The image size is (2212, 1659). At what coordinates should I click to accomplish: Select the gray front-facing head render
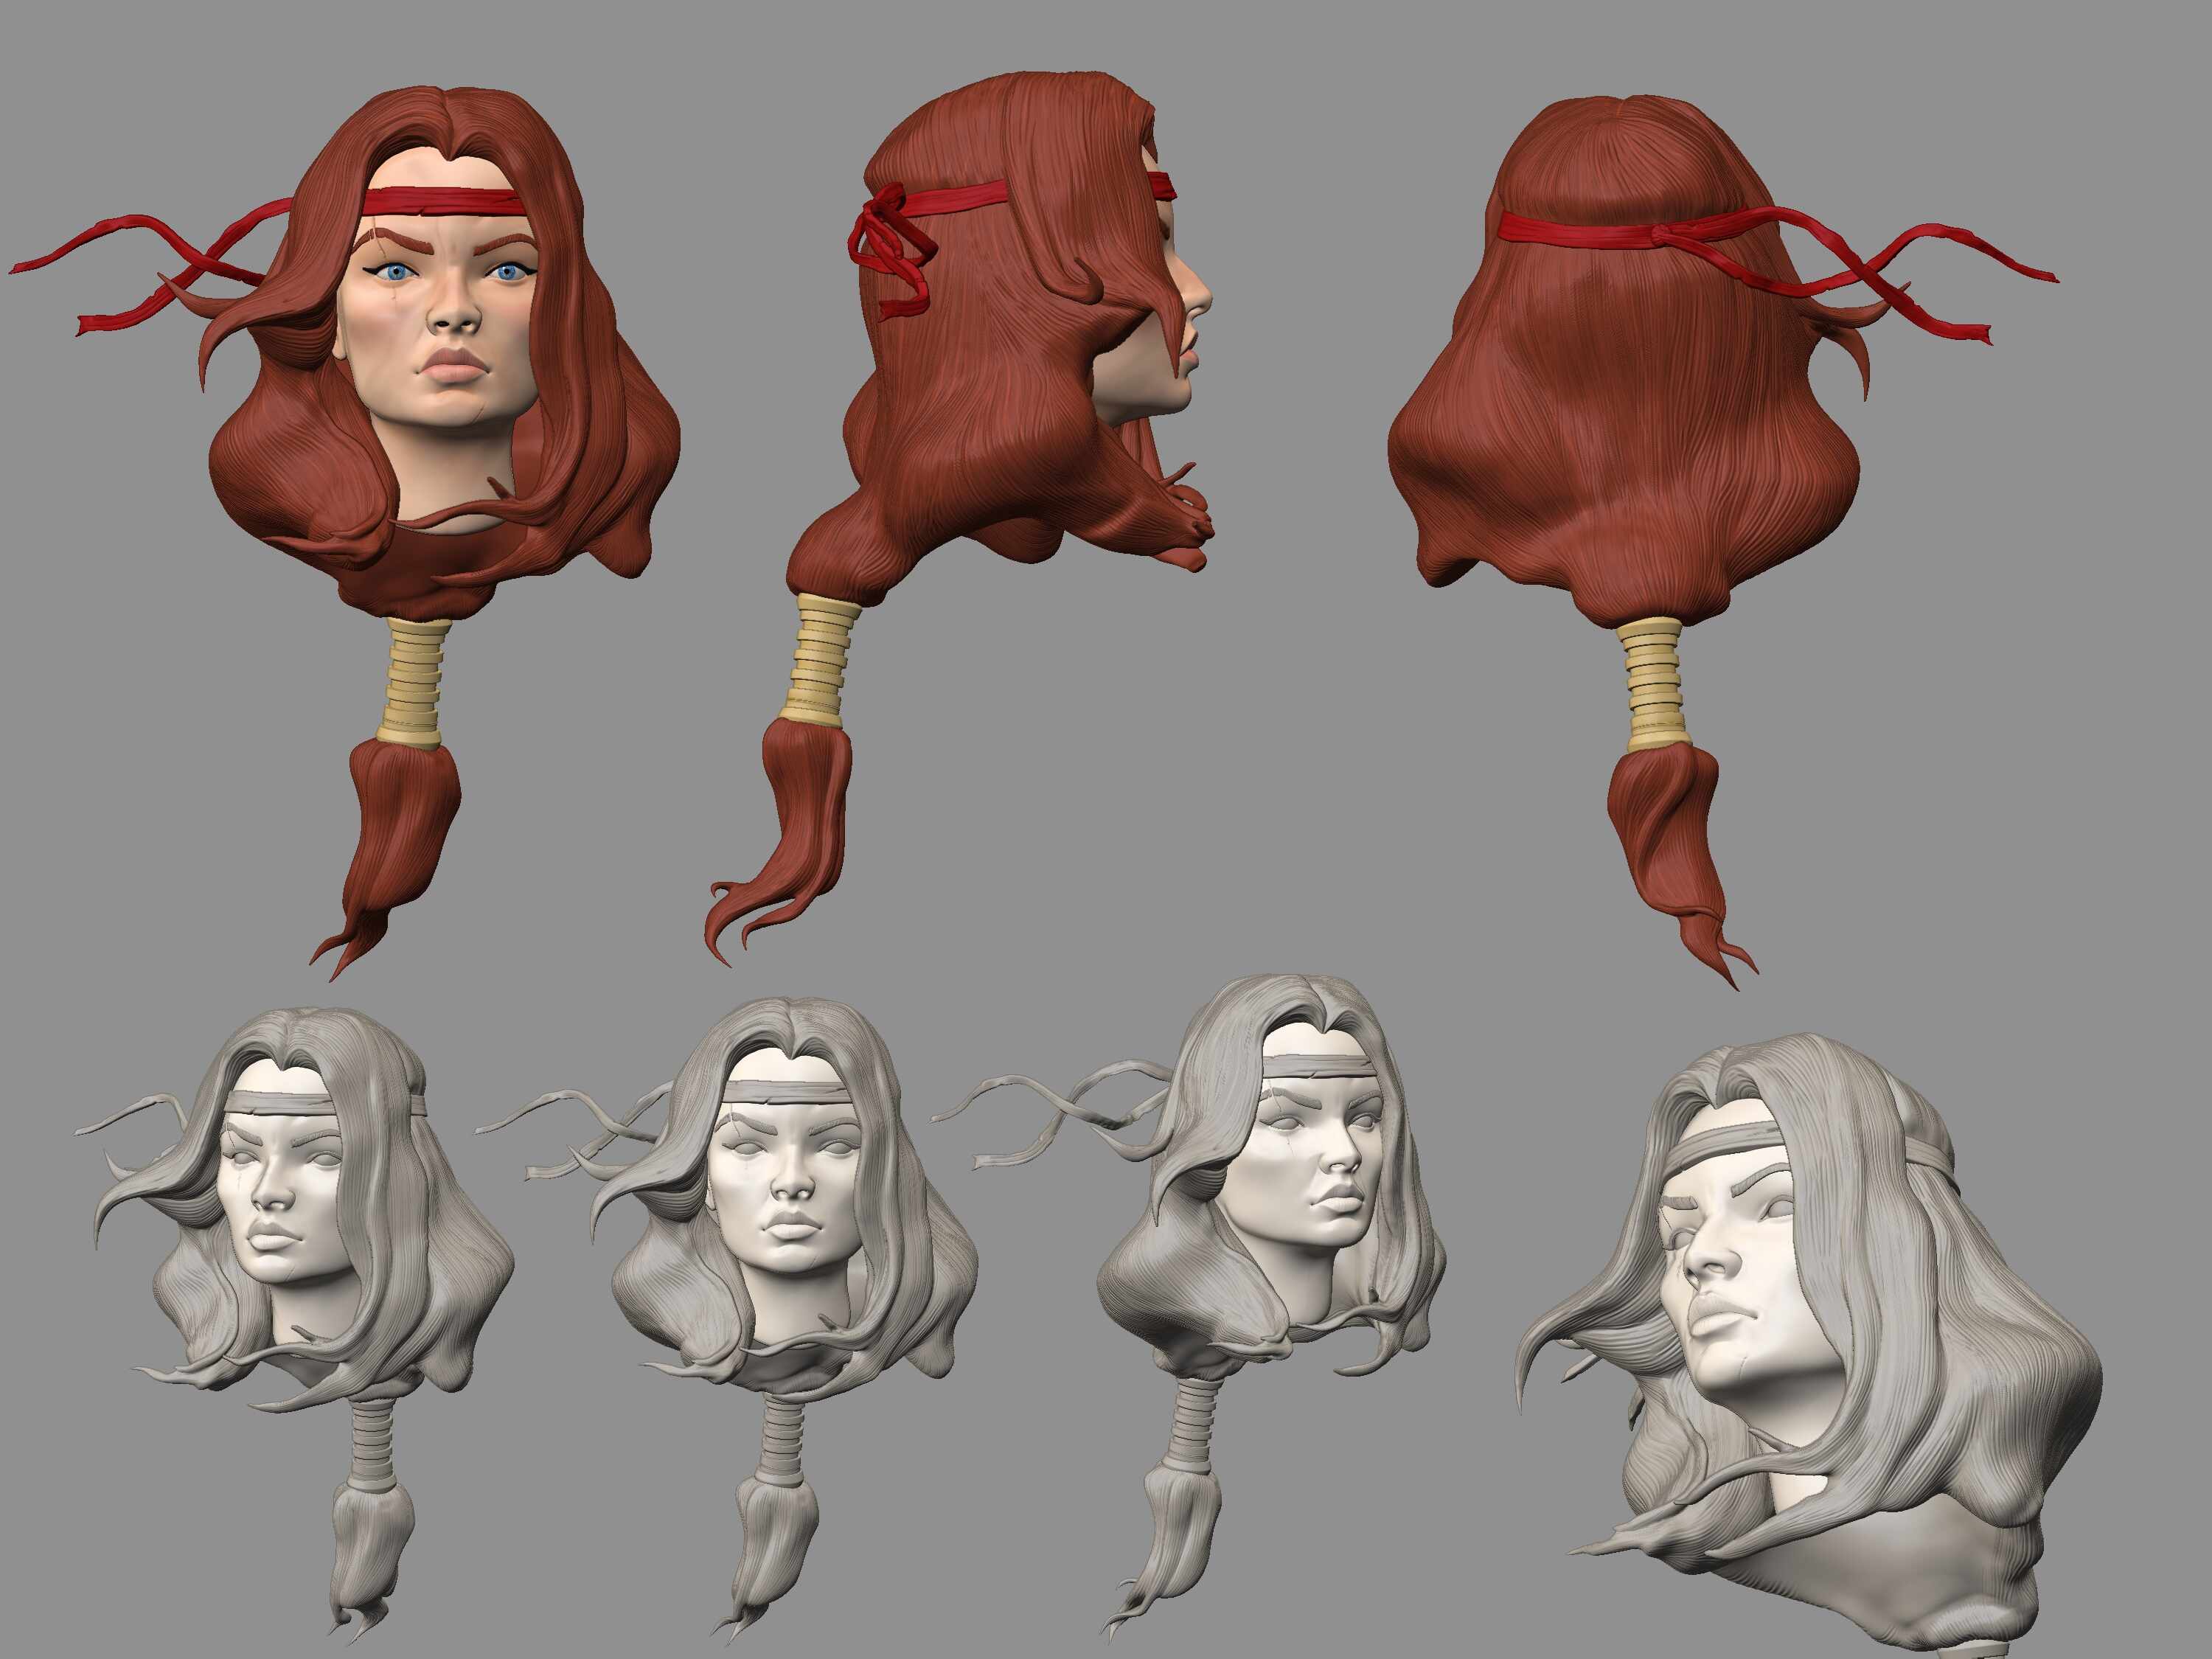tap(727, 1320)
